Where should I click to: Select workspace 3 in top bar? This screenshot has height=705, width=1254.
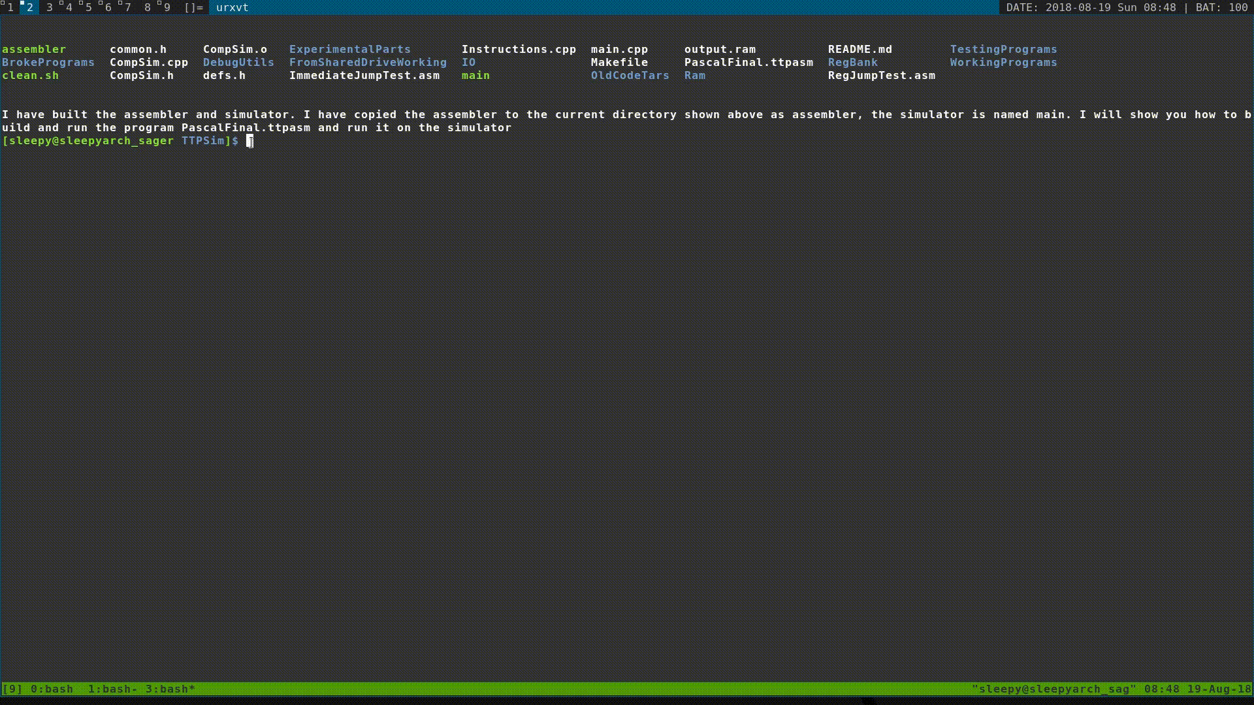49,7
